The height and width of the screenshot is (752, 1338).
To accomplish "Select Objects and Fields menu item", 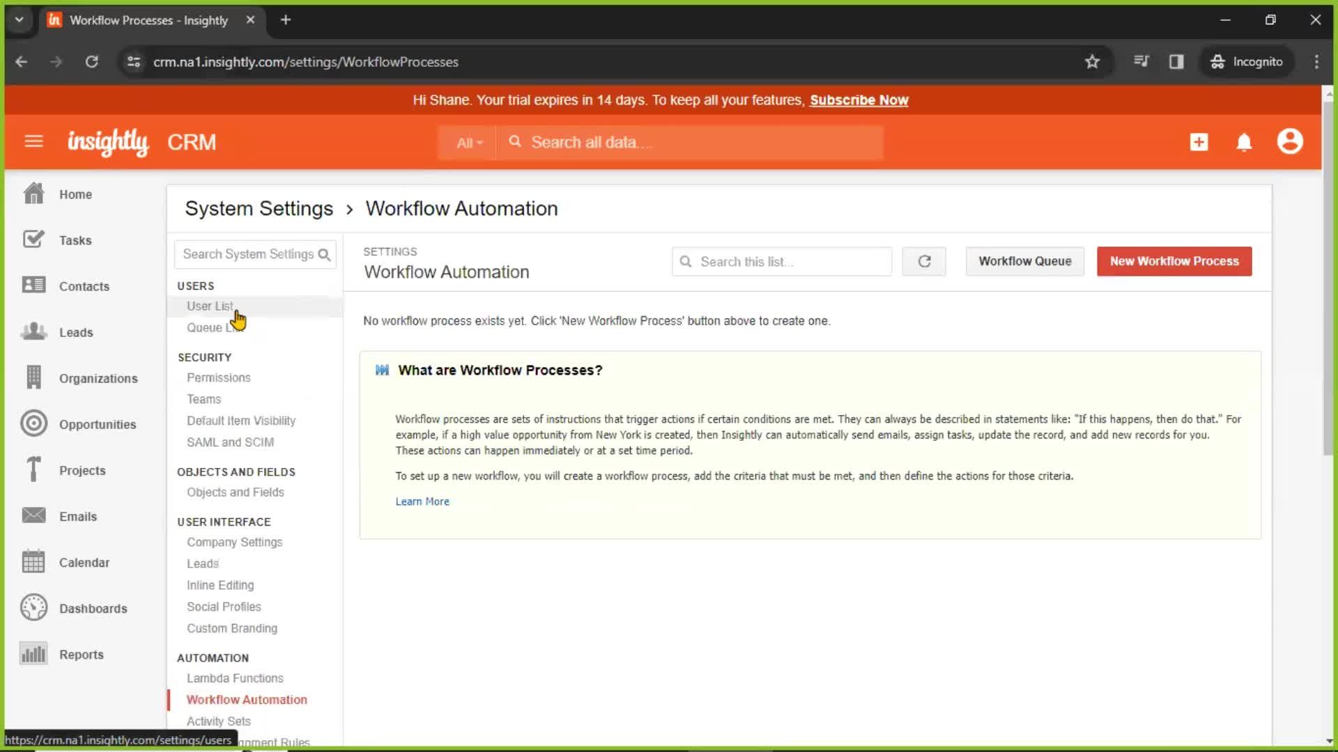I will [236, 492].
